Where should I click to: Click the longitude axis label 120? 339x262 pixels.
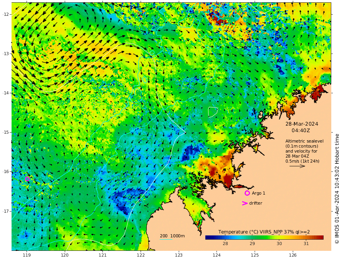pos(65,255)
